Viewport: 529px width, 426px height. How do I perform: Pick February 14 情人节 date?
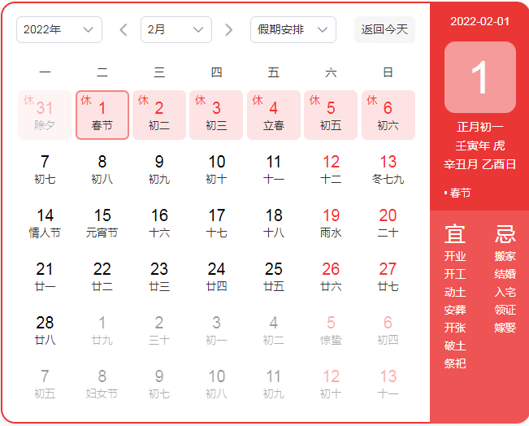45,223
